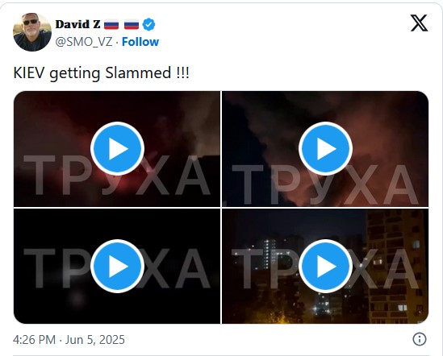This screenshot has width=443, height=356.
Task: Click the KIEV getting Slammed tweet text
Action: 101,72
